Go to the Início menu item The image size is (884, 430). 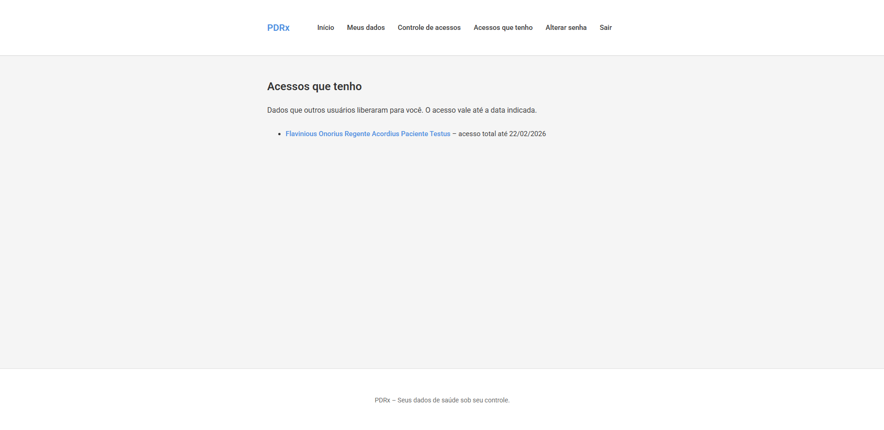326,28
